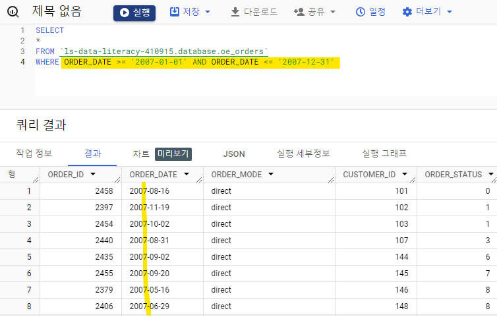
Task: Click ORDER_MODE column resize handle
Action: [x=331, y=180]
